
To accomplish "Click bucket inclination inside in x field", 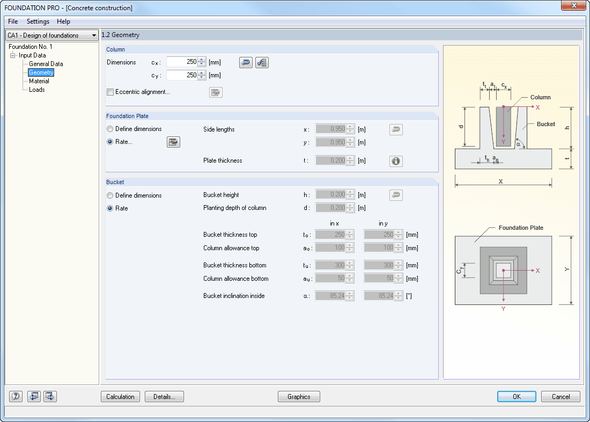I will [331, 296].
